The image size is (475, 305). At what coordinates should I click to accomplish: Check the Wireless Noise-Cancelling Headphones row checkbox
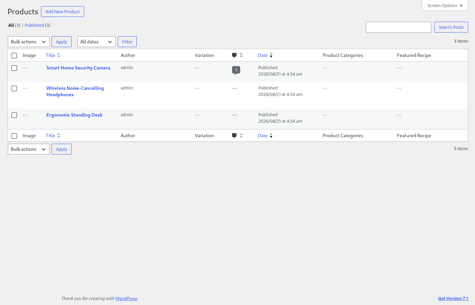14,88
